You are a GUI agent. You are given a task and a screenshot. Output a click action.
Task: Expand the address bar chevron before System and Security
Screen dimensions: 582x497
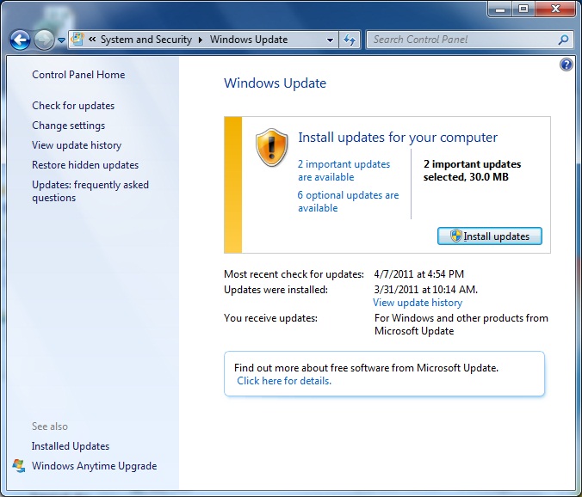[92, 40]
